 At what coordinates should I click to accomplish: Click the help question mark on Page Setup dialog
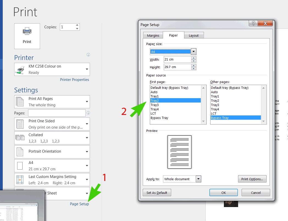[x=253, y=23]
